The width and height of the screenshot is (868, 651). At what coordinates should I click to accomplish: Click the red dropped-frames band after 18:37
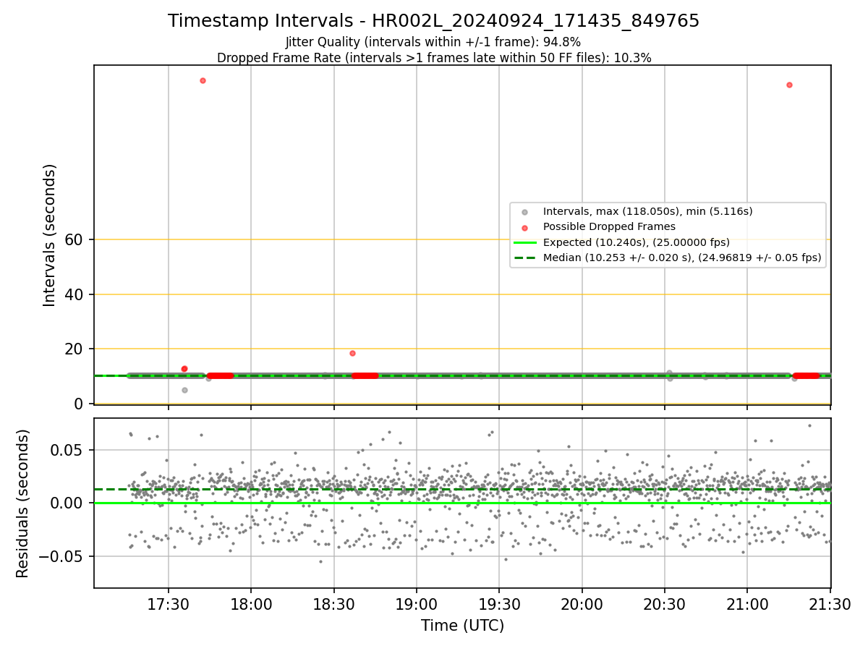[365, 375]
